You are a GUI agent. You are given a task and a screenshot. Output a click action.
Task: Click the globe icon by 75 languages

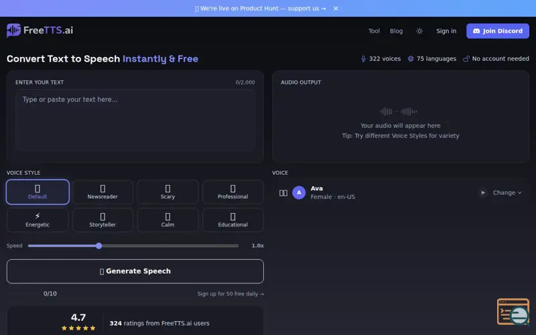point(411,59)
